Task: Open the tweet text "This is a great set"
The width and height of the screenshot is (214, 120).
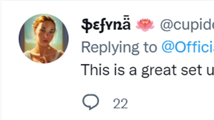Action: click(x=141, y=70)
